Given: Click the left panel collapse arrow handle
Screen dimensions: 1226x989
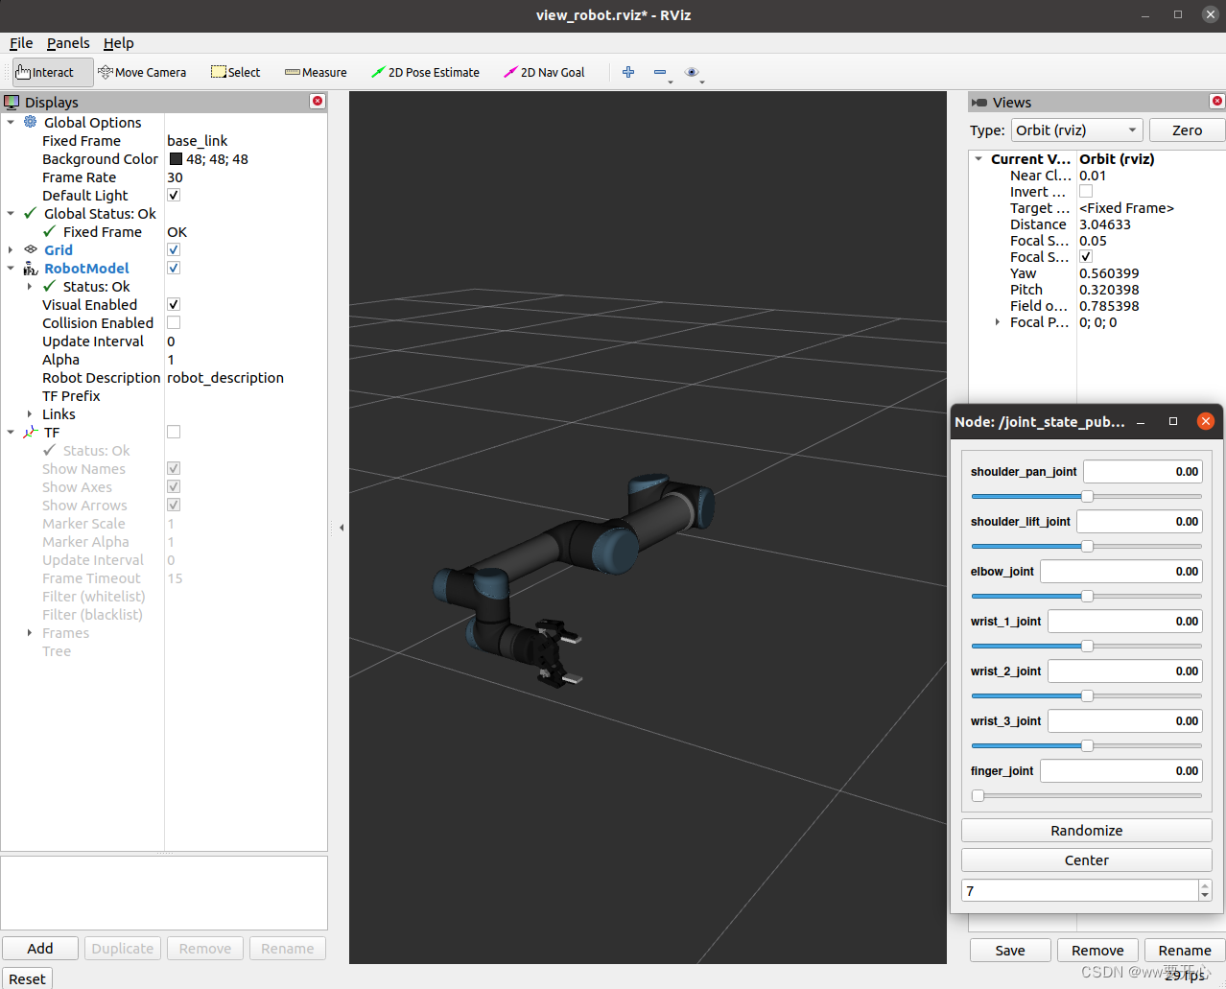Looking at the screenshot, I should pyautogui.click(x=342, y=528).
